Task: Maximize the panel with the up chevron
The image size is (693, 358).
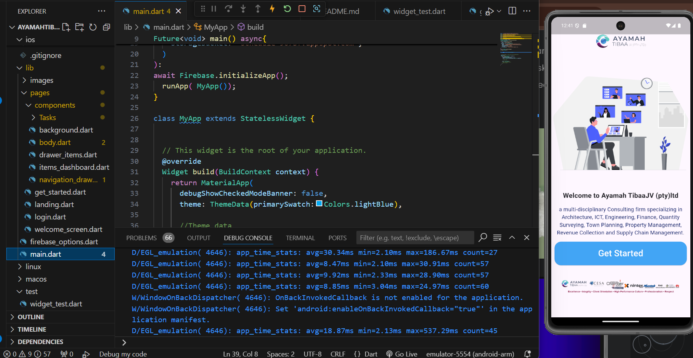Action: pyautogui.click(x=512, y=238)
